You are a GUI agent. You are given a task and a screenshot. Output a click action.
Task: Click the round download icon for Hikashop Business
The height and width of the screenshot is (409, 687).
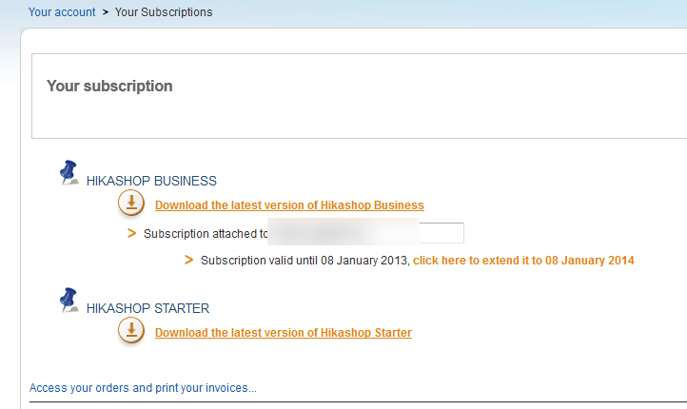(131, 204)
